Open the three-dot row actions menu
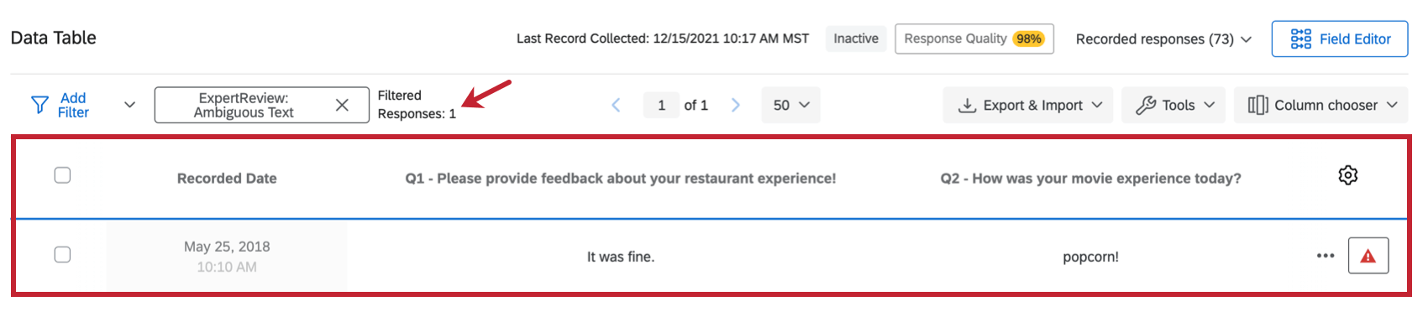The width and height of the screenshot is (1428, 312). coord(1326,256)
